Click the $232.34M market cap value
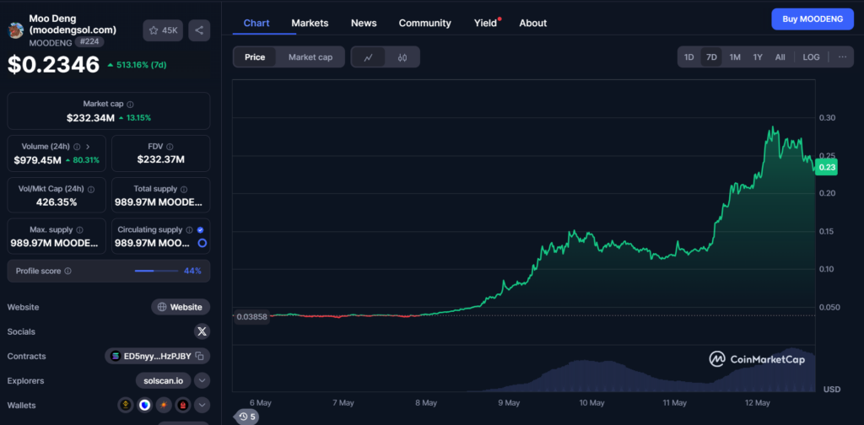 pyautogui.click(x=90, y=118)
